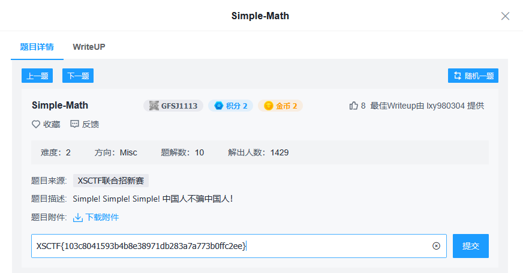Pick a random challenge with 随机一题
Screen dimensions: 523x273
click(x=473, y=76)
